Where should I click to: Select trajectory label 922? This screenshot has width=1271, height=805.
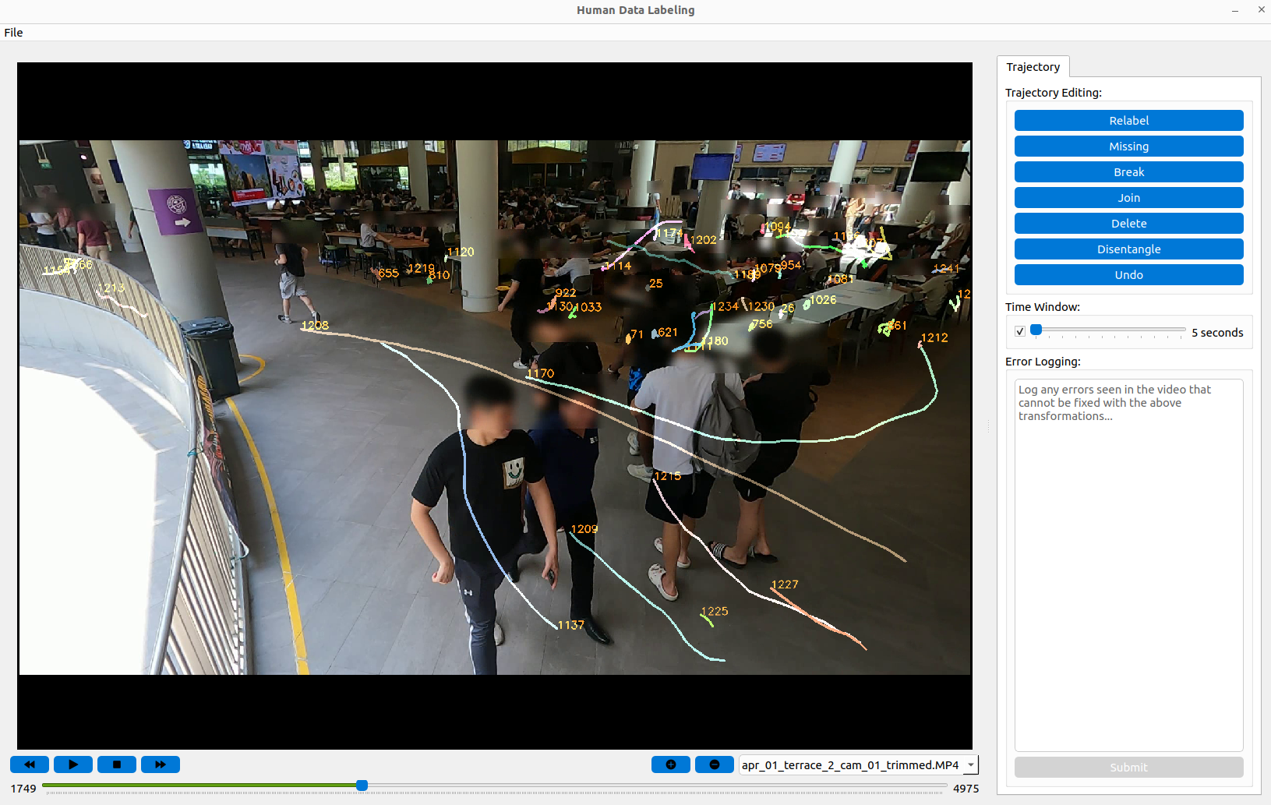tap(566, 294)
